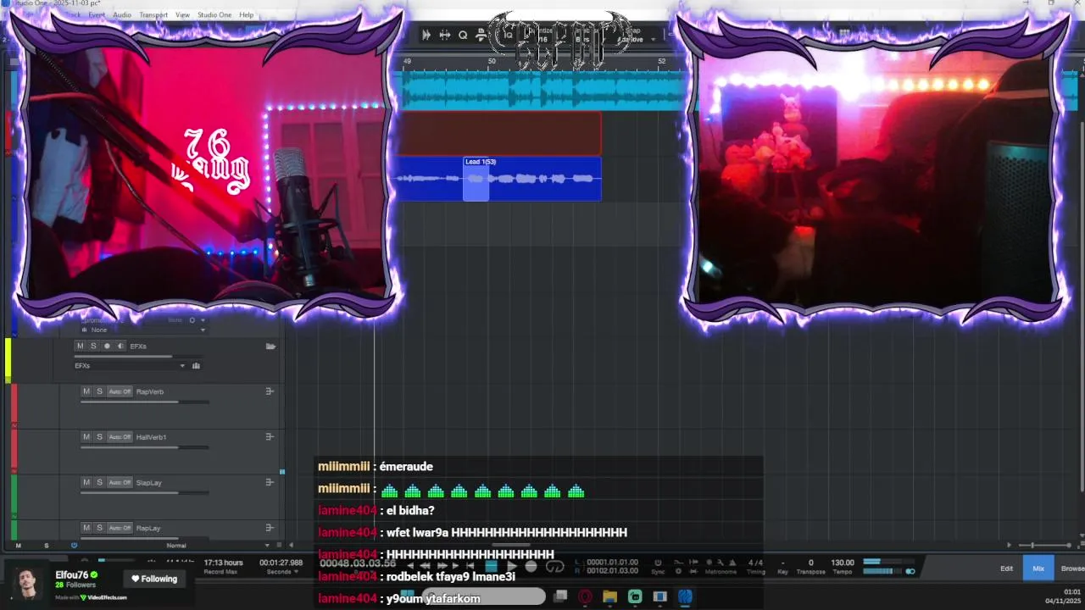Click the Transpose value 0
The height and width of the screenshot is (610, 1085).
[x=810, y=563]
